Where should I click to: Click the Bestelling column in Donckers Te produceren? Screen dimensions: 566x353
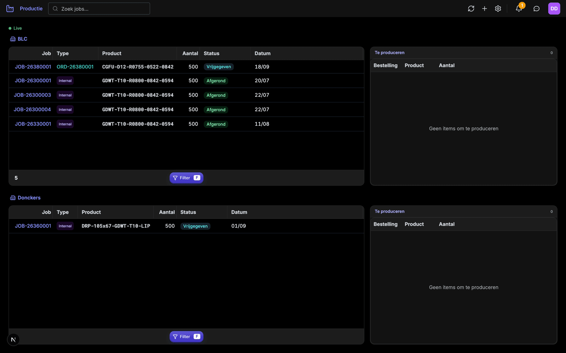click(x=386, y=224)
